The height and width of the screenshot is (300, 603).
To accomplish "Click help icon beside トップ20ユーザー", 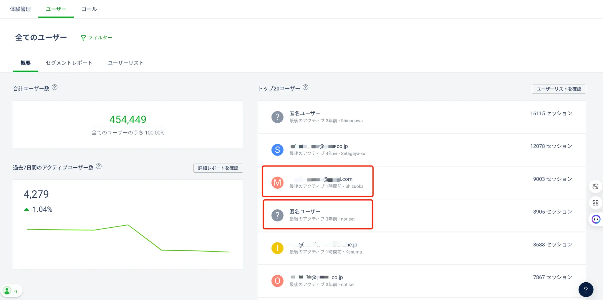I will coord(306,87).
